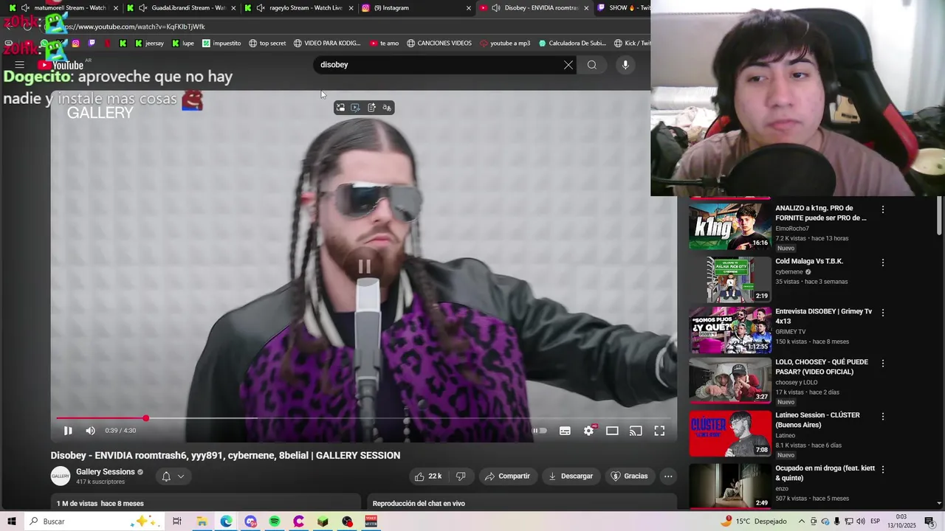The image size is (945, 531).
Task: Open the system tray volume icon
Action: (x=861, y=521)
